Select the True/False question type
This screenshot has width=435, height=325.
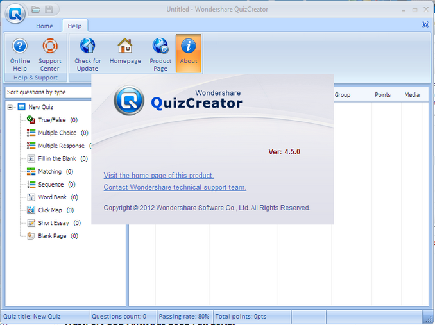(x=52, y=120)
